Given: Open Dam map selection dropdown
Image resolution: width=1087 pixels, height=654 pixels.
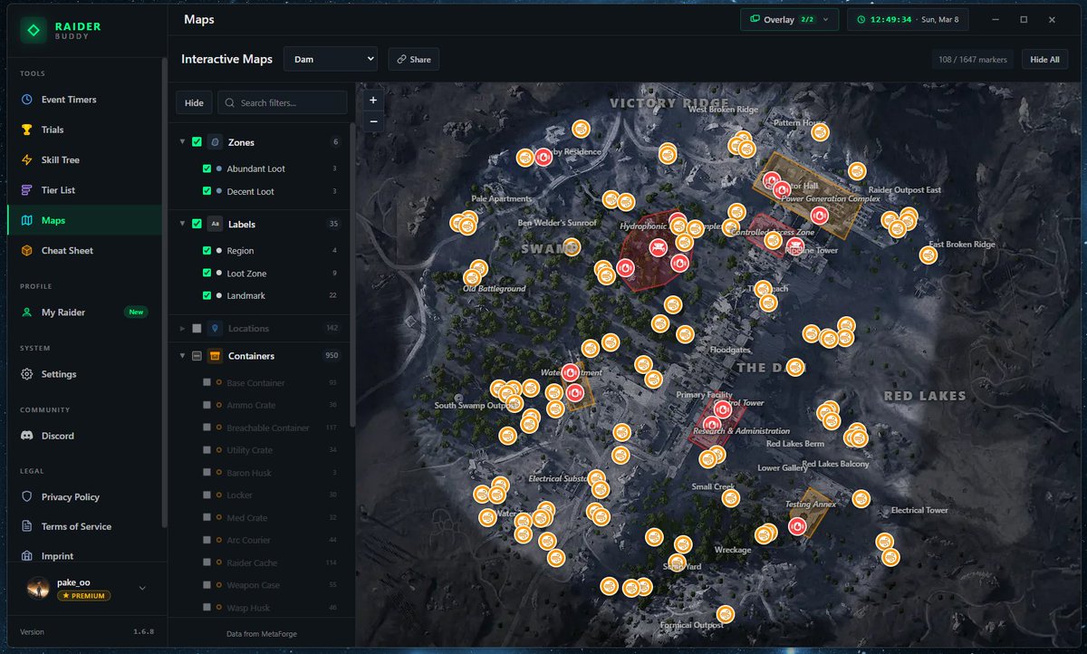Looking at the screenshot, I should (x=330, y=59).
